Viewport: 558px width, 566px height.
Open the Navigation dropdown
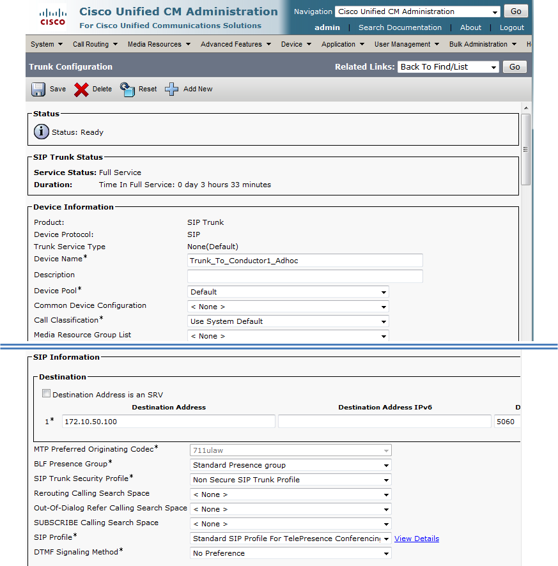click(417, 11)
